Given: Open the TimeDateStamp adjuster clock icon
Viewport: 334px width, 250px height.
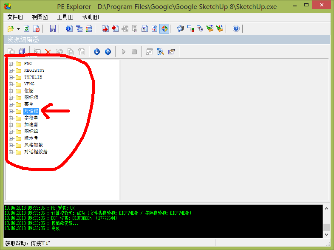Looking at the screenshot, I should point(200,28).
